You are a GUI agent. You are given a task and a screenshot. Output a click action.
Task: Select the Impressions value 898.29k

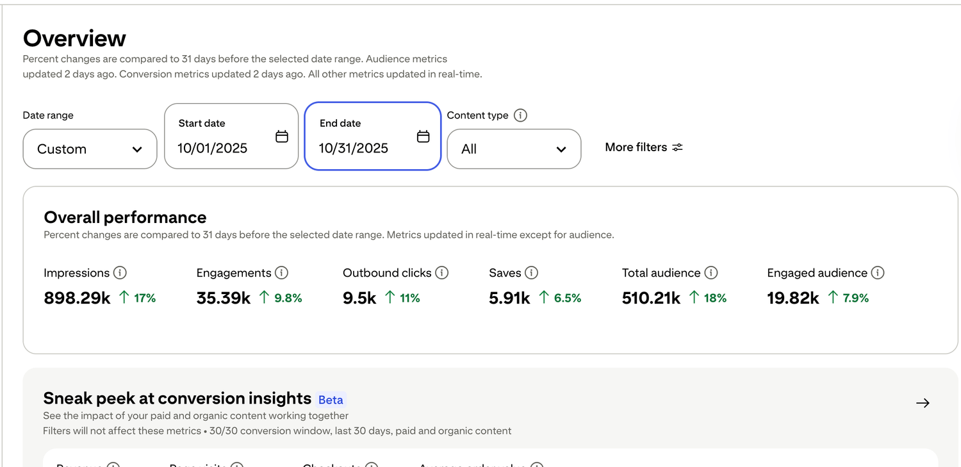coord(77,298)
